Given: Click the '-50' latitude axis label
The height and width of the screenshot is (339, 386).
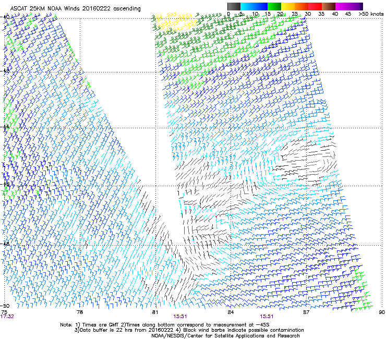Looking at the screenshot, I should point(5,306).
